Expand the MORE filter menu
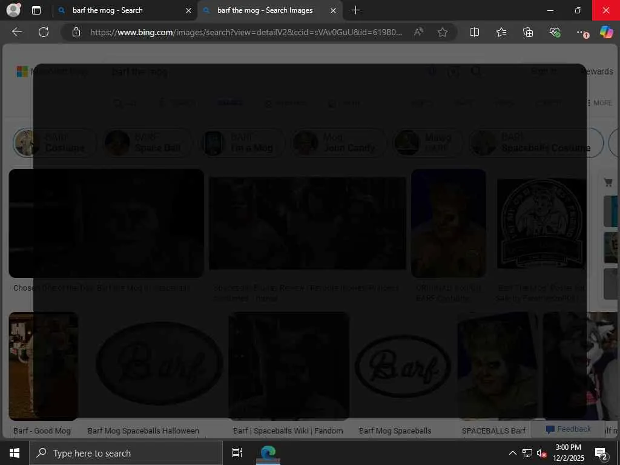 [x=599, y=103]
